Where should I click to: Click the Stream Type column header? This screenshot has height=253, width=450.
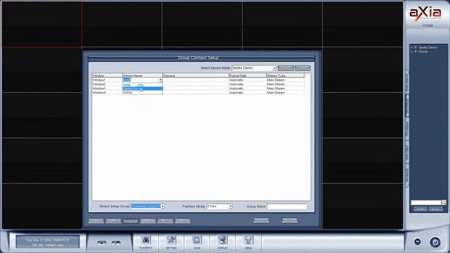285,76
